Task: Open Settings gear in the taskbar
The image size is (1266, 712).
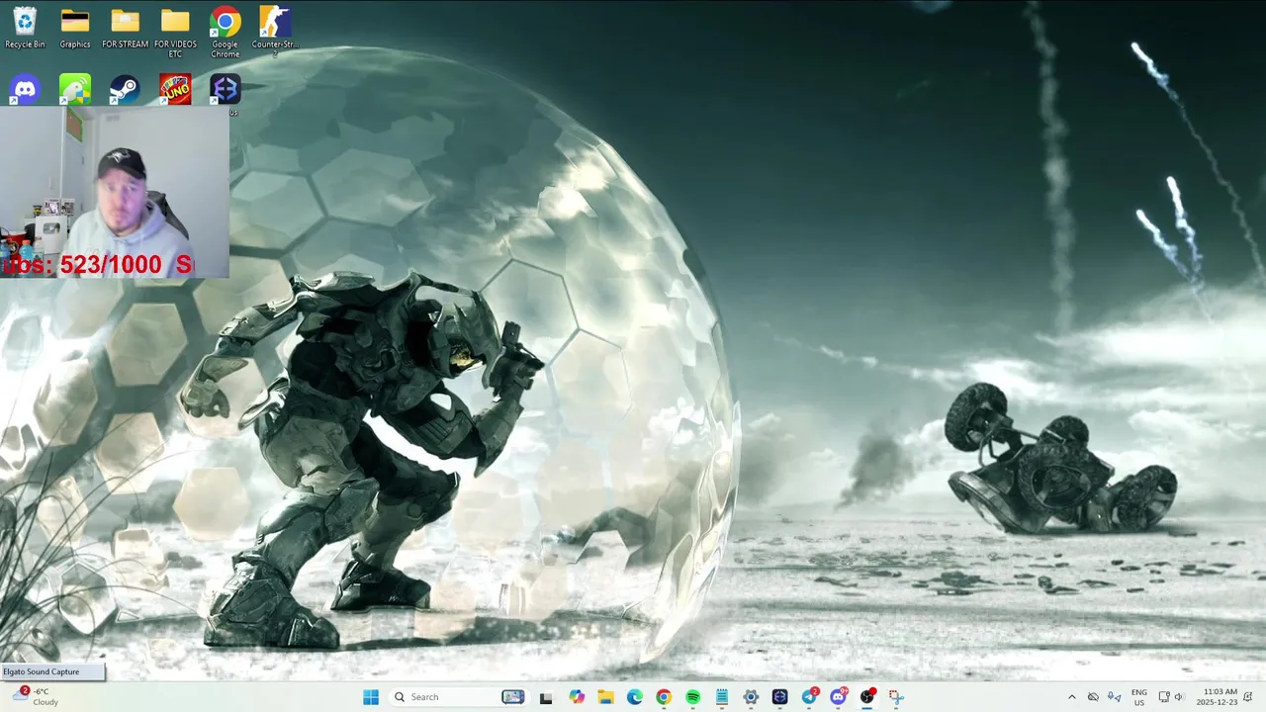Action: [751, 697]
